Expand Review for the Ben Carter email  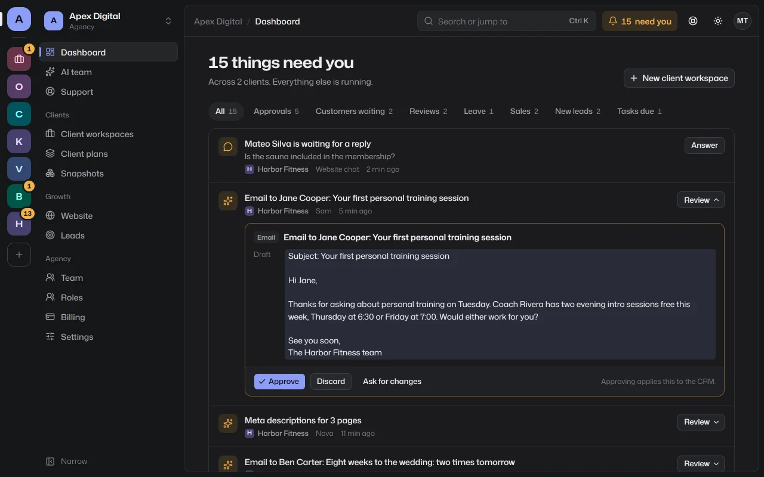click(701, 464)
